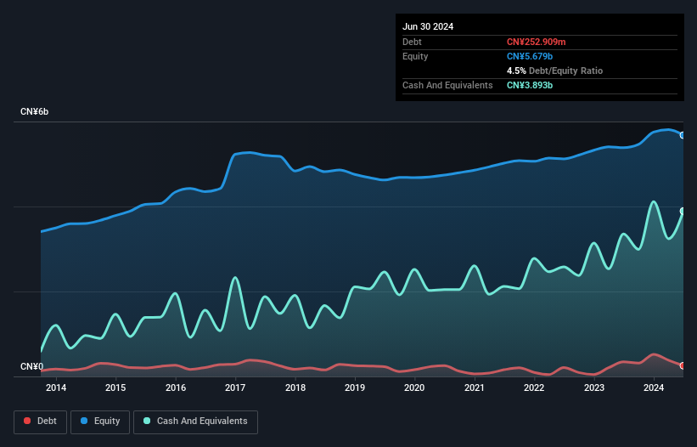Screen dimensions: 697x447
Task: Click the Debt label in tooltip
Action: click(412, 42)
